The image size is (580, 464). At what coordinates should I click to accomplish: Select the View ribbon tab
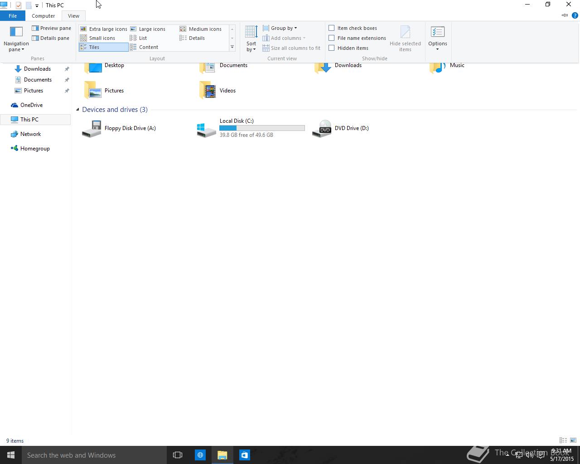click(x=73, y=16)
